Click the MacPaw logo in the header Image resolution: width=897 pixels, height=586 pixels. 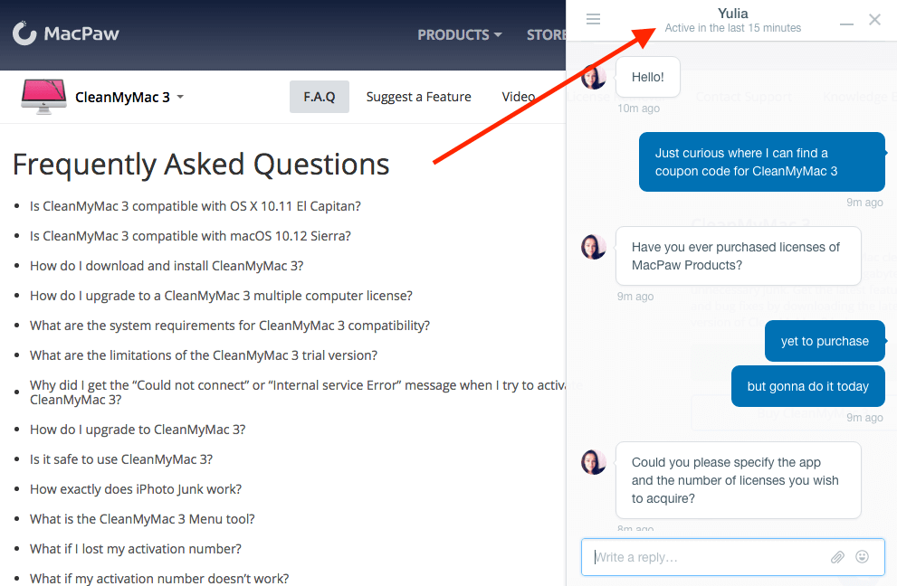(66, 33)
